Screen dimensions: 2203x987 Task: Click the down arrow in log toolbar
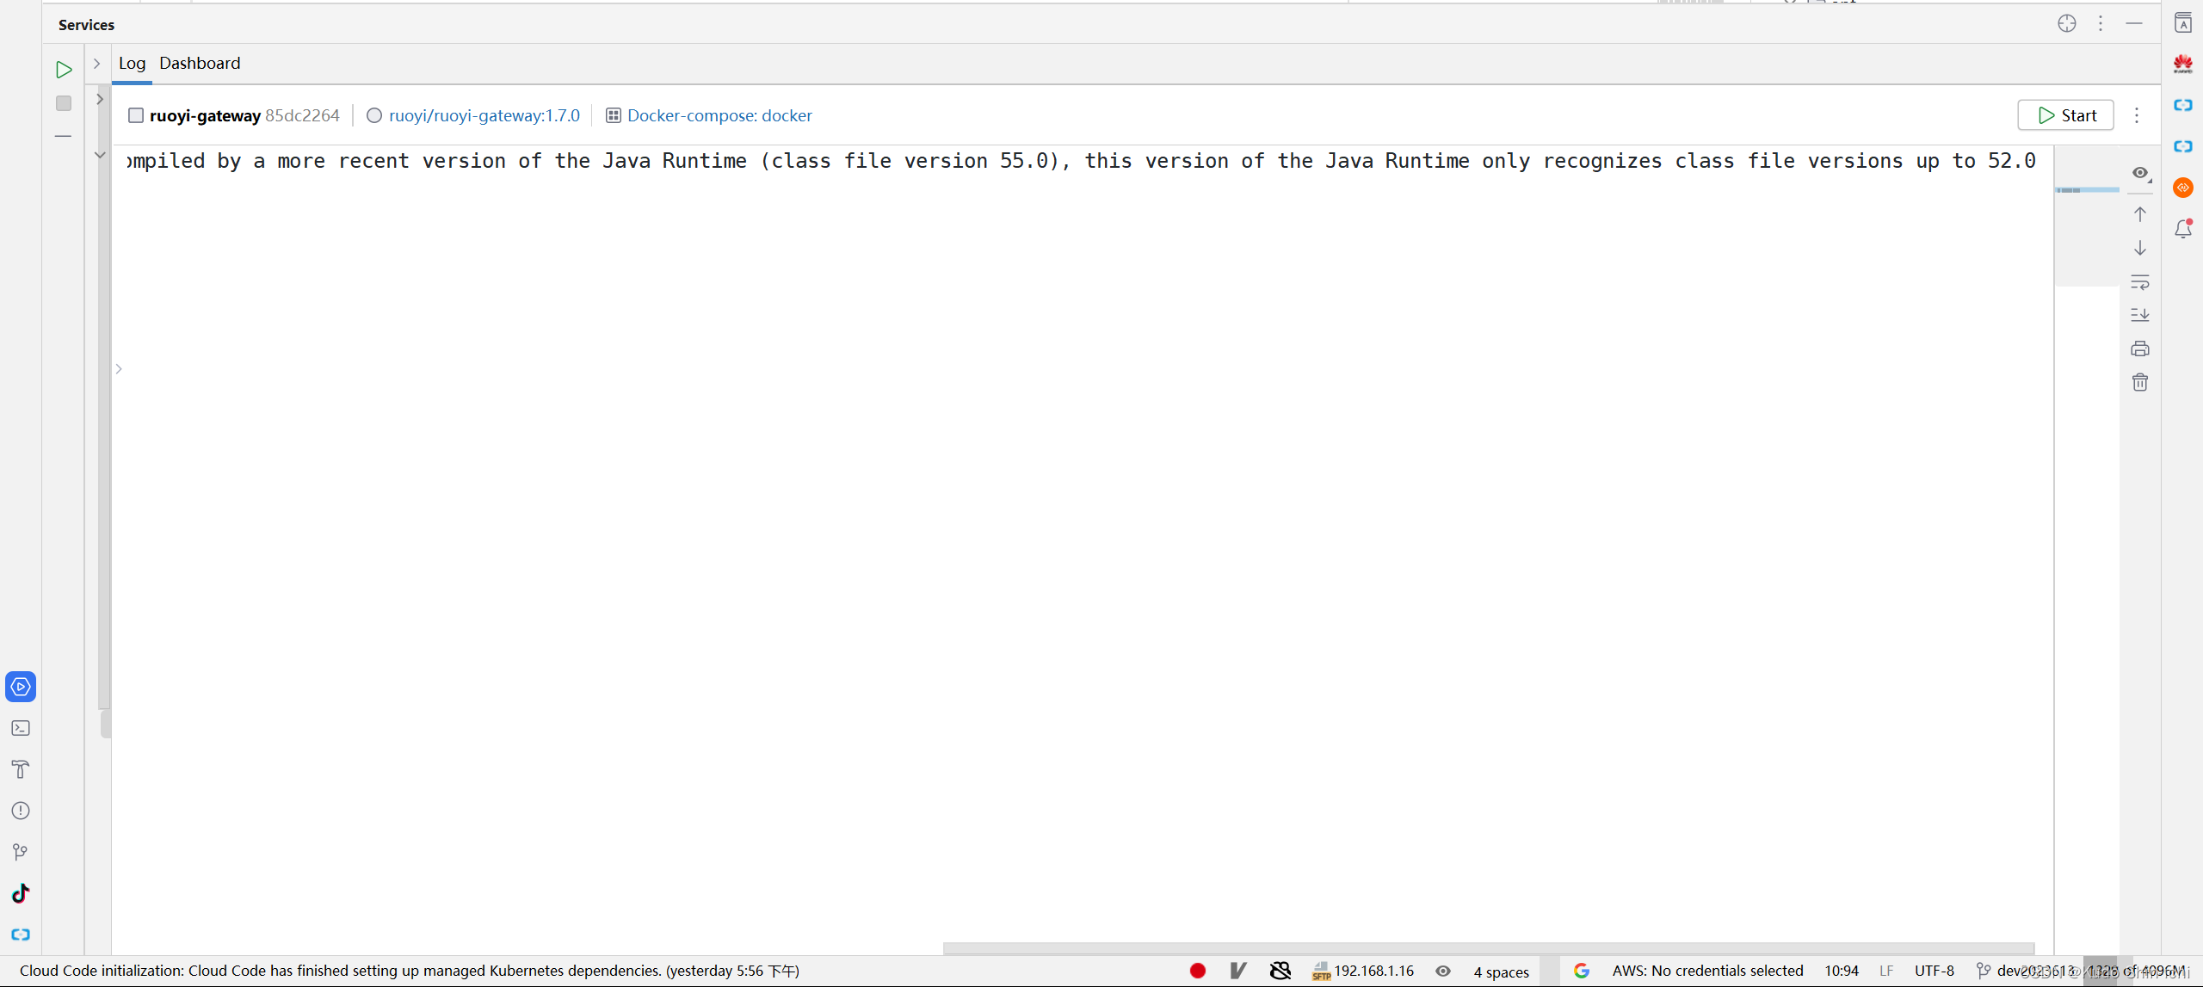click(2140, 248)
